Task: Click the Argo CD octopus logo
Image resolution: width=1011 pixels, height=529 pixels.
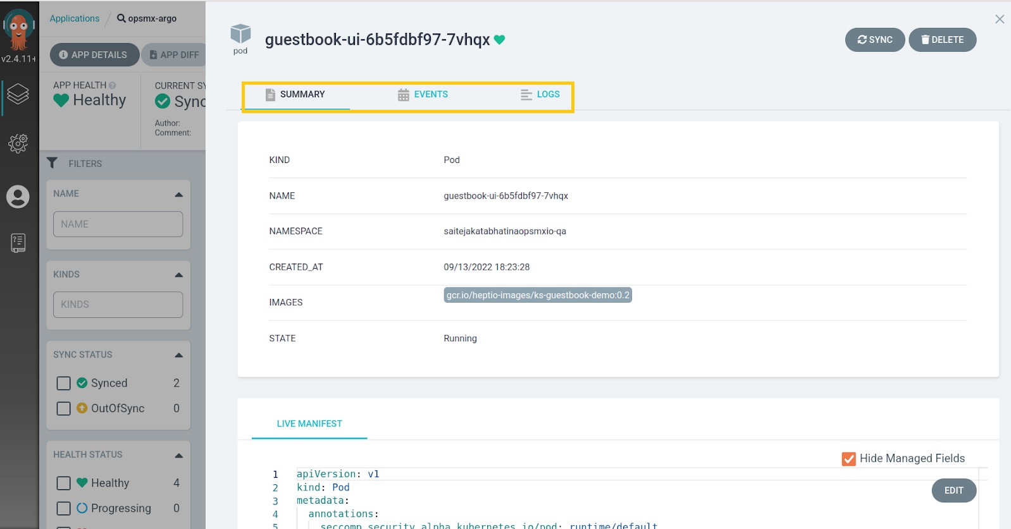Action: pyautogui.click(x=18, y=30)
